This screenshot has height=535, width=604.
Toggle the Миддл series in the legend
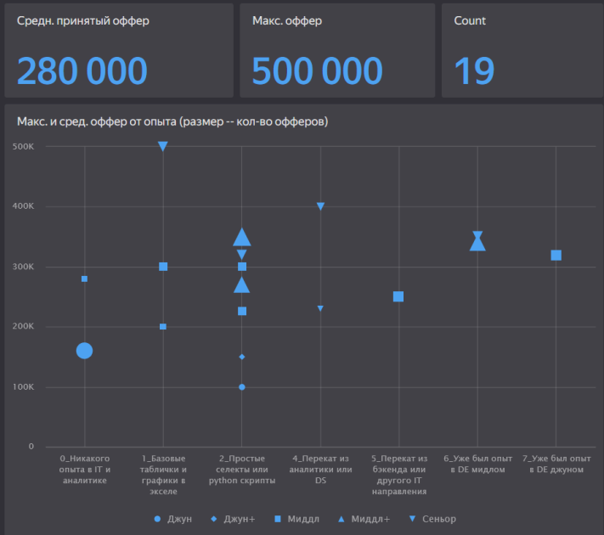click(x=296, y=519)
